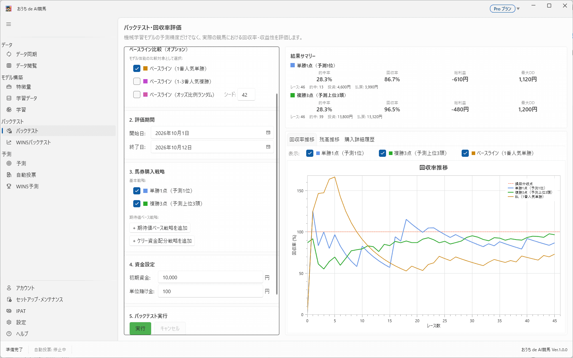
Task: Check ベースライン（1-3番人気複勝）checkbox
Action: click(x=137, y=81)
